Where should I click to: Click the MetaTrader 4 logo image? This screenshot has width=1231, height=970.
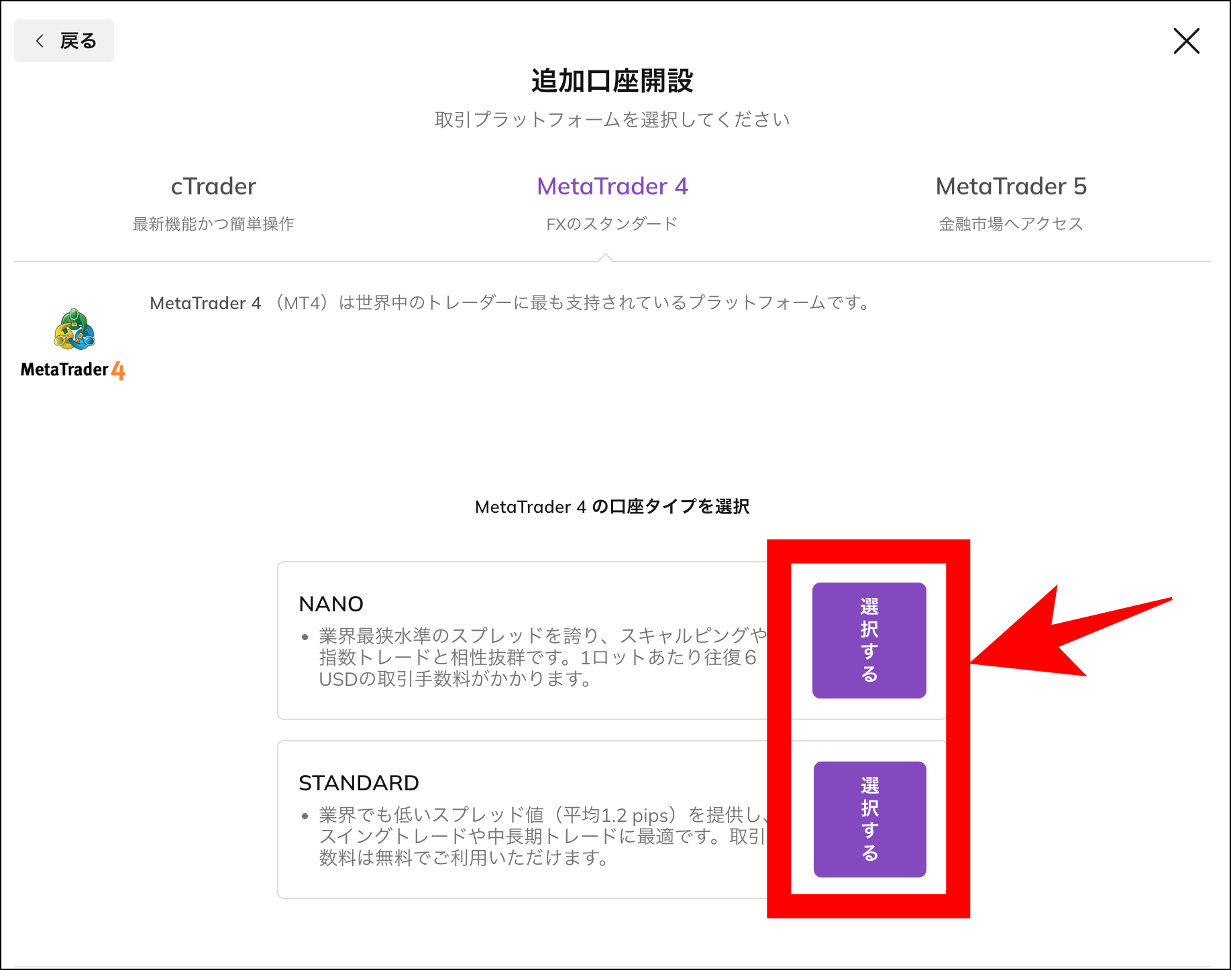pos(73,345)
